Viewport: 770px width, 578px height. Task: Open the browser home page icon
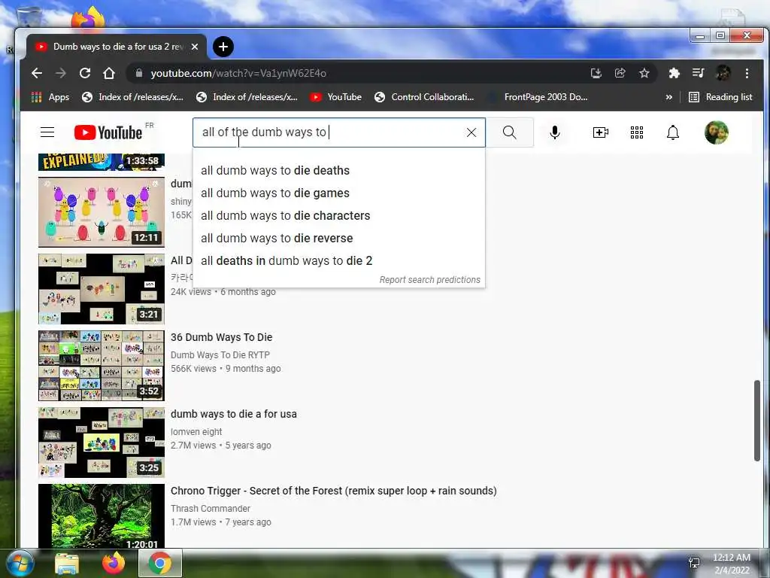click(109, 73)
